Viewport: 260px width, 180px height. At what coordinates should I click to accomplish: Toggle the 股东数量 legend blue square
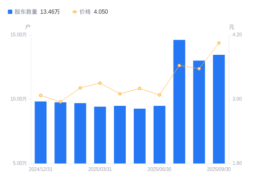pos(10,12)
